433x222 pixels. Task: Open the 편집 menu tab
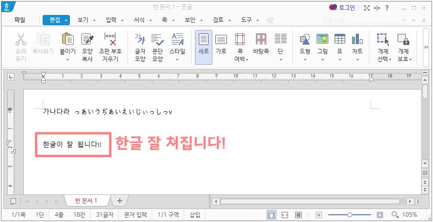[x=56, y=20]
